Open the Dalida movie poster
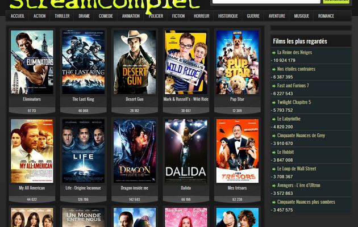This screenshot has height=227, width=358. tap(186, 151)
